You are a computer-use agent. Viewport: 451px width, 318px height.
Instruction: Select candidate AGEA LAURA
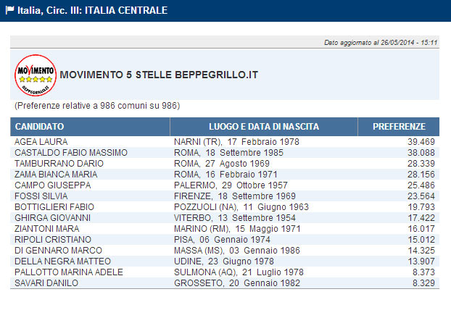coord(41,142)
